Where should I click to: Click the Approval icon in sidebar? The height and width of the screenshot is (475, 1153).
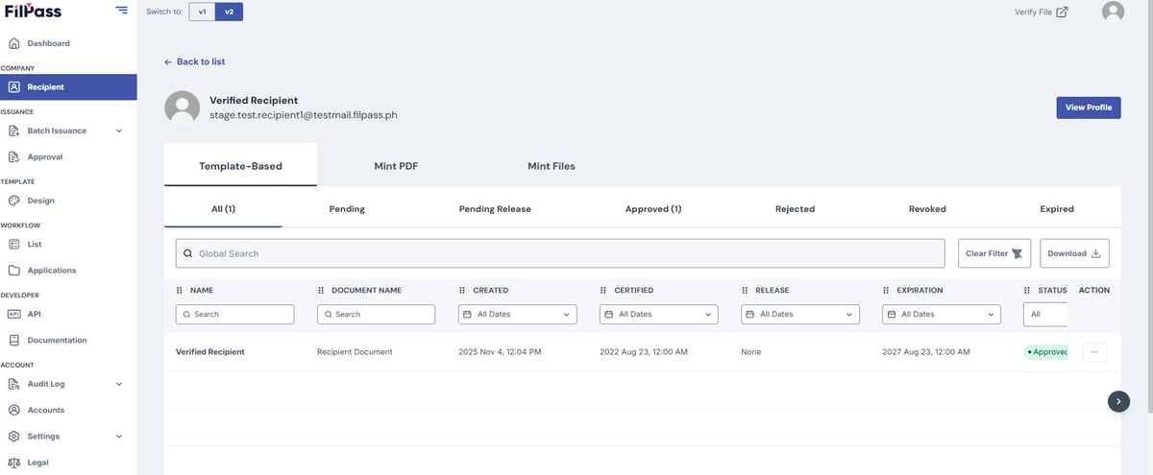14,156
